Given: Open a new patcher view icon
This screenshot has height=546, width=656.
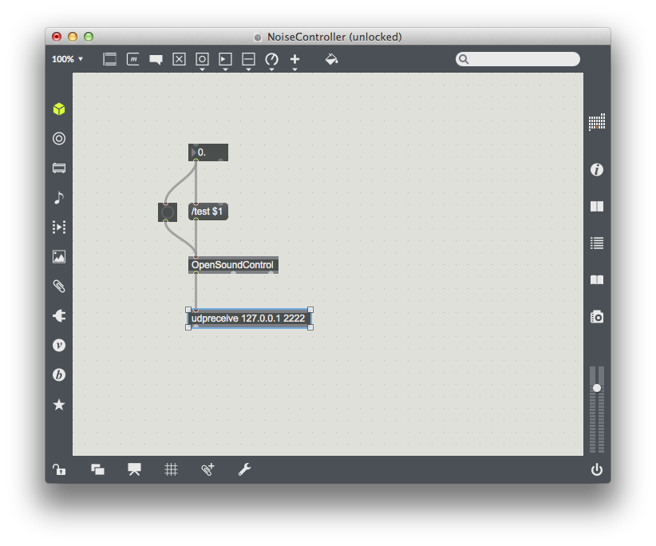Looking at the screenshot, I should 97,469.
